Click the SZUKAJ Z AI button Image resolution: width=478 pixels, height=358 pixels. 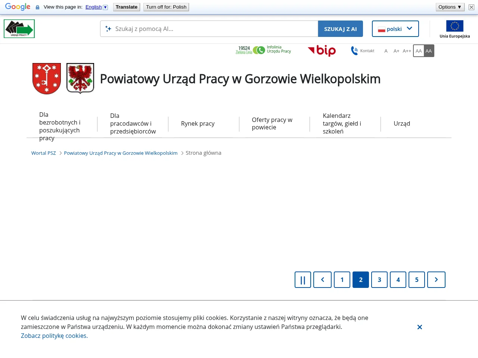341,29
